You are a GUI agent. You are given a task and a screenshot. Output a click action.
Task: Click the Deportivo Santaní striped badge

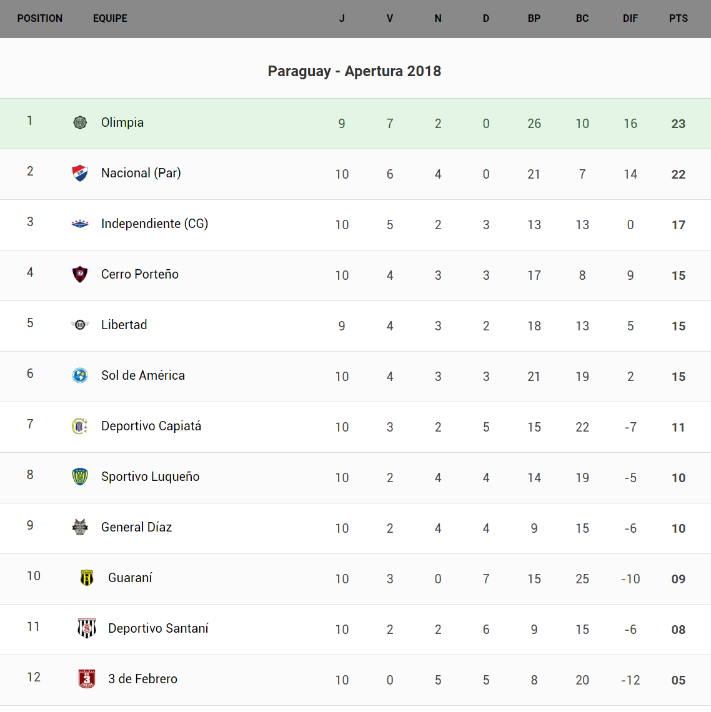(87, 628)
